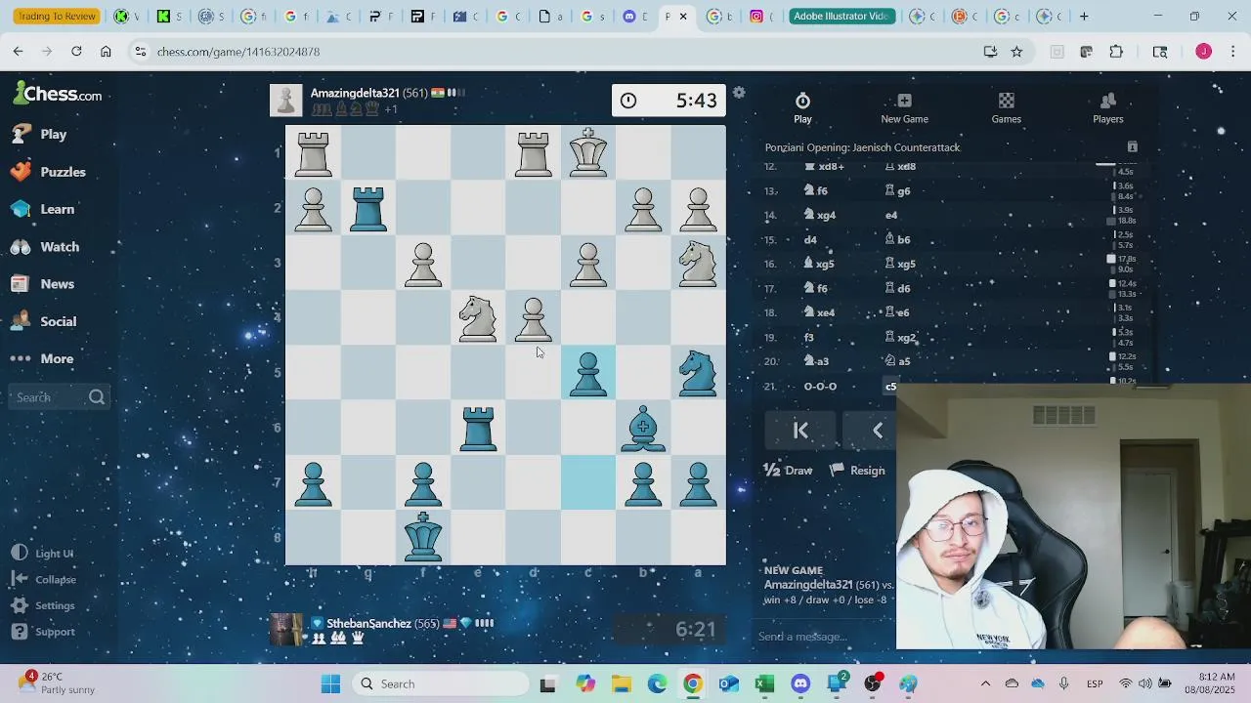The width and height of the screenshot is (1251, 703).
Task: Open the Chrome three-dot menu
Action: click(1233, 51)
